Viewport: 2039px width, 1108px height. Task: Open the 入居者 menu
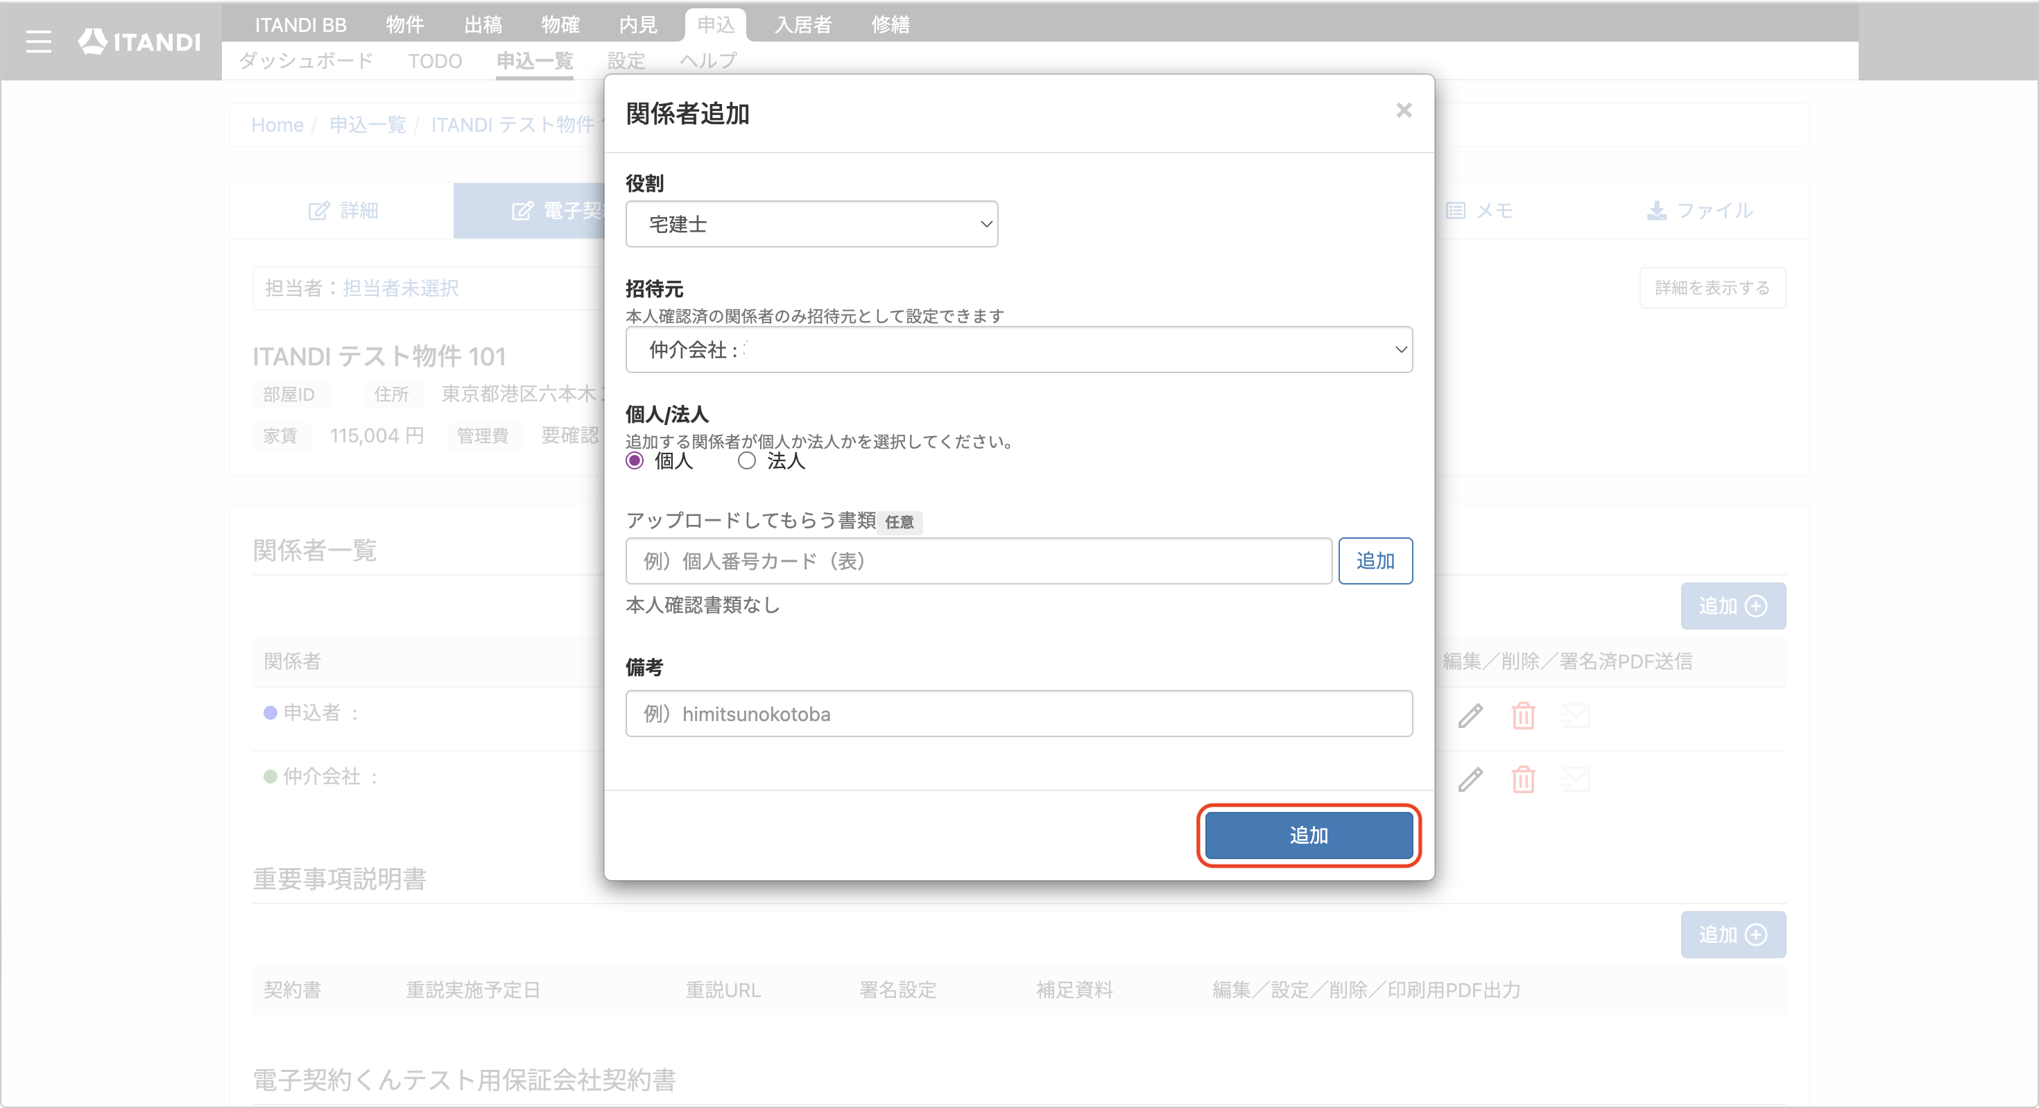coord(802,24)
